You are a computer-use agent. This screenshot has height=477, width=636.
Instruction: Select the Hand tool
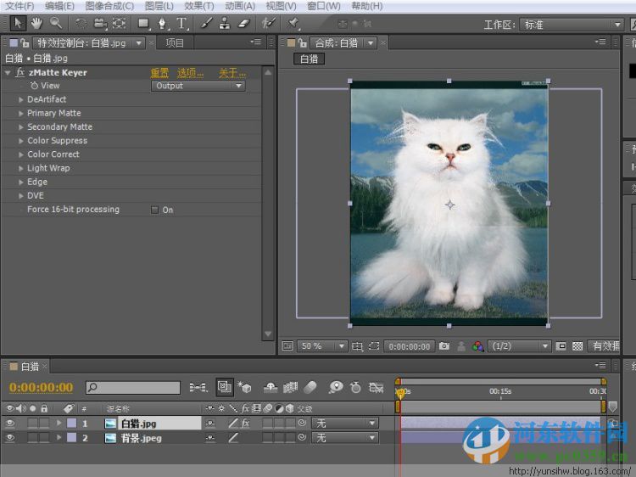(x=37, y=23)
